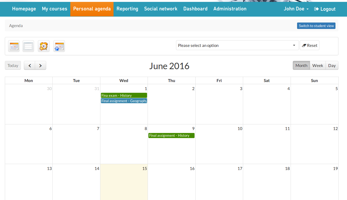The image size is (347, 200).
Task: Switch calendar to Day view
Action: pyautogui.click(x=332, y=65)
